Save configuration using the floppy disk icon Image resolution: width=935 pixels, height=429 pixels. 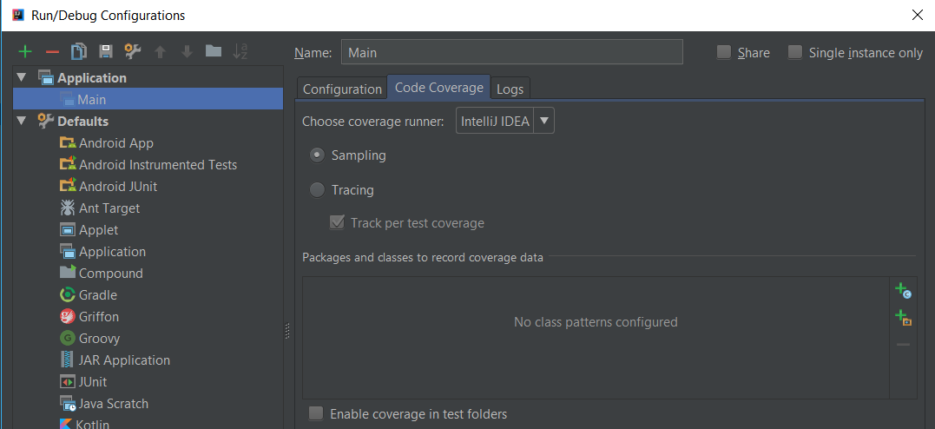pos(106,52)
